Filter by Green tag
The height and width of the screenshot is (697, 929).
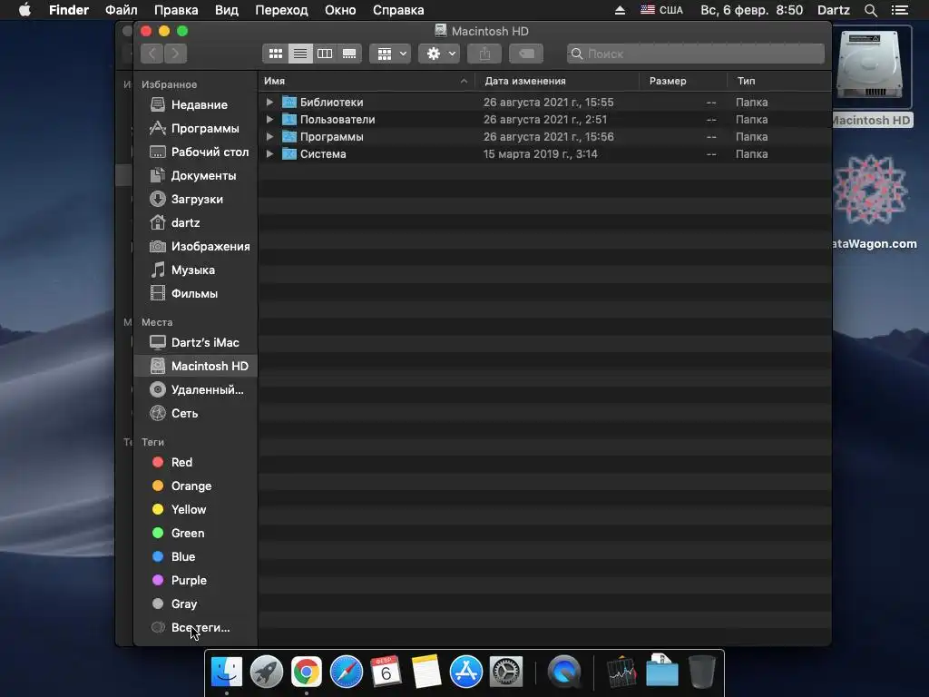coord(196,534)
